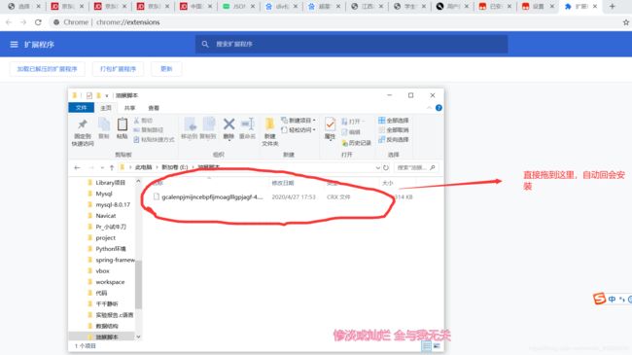This screenshot has width=632, height=355.
Task: Click 编辑 in the ribbon
Action: [351, 132]
